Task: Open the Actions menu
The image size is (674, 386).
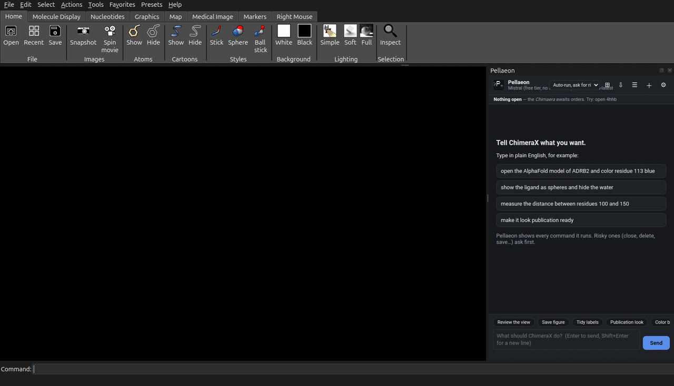Action: 72,5
